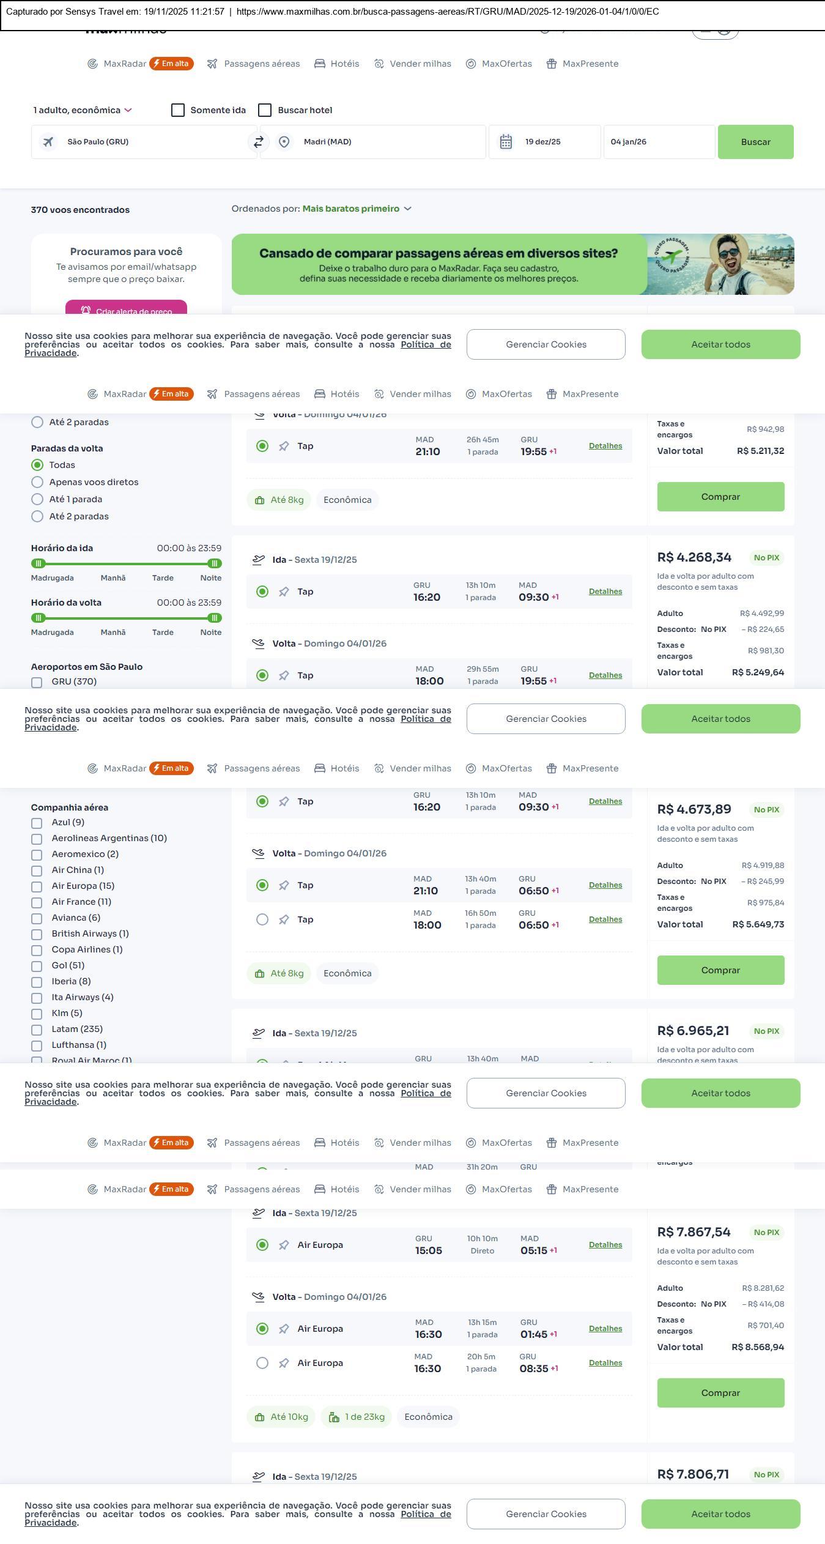Click the 04 jan/26 return date field

(x=659, y=142)
